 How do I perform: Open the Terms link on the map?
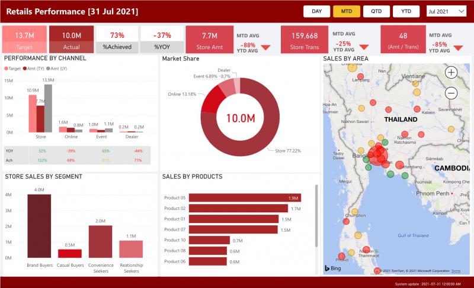point(456,271)
